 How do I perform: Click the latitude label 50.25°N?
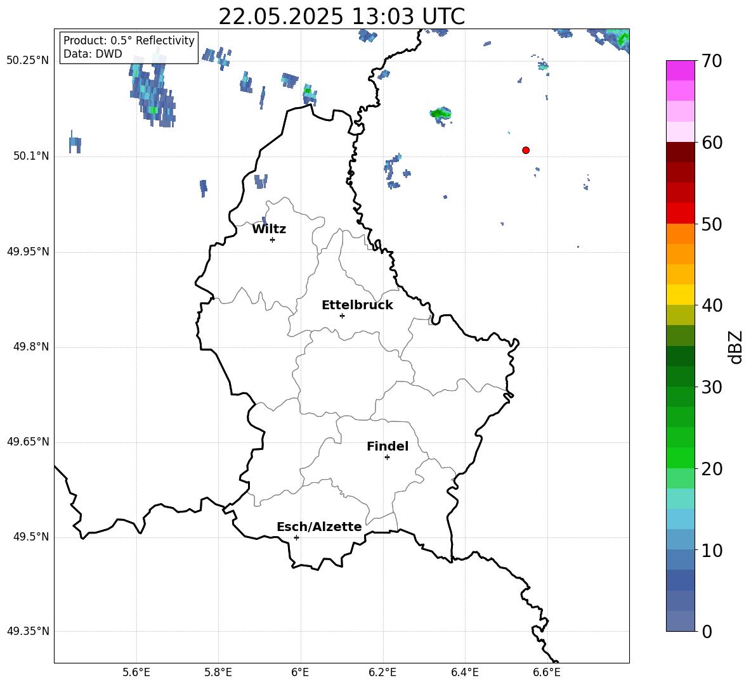28,61
